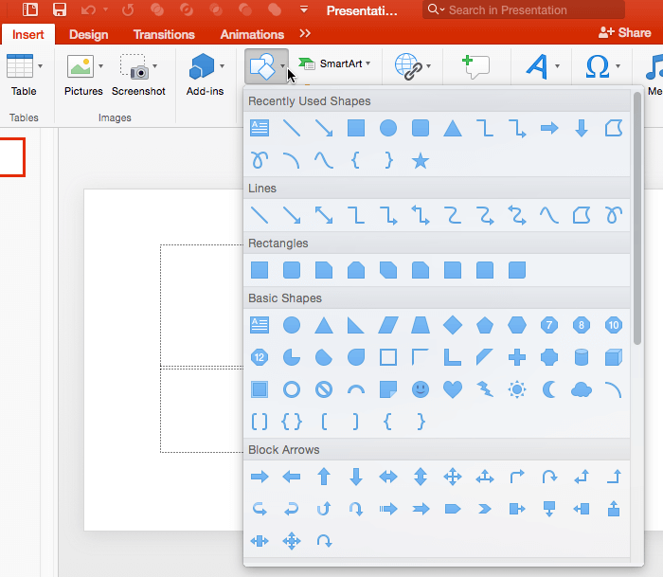Open the Transitions tab
This screenshot has width=663, height=577.
pyautogui.click(x=163, y=34)
